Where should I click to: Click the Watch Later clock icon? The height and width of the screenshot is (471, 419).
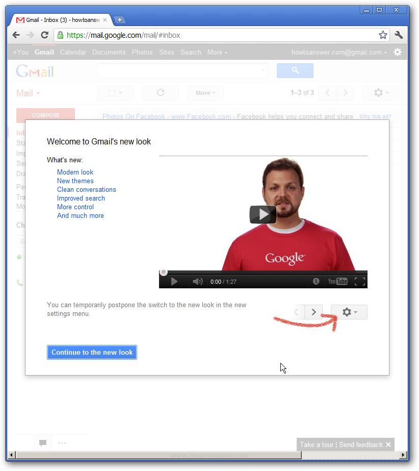tap(316, 282)
